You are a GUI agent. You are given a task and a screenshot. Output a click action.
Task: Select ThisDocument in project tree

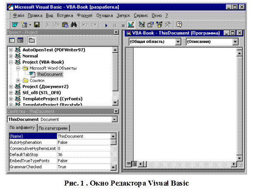click(x=50, y=74)
